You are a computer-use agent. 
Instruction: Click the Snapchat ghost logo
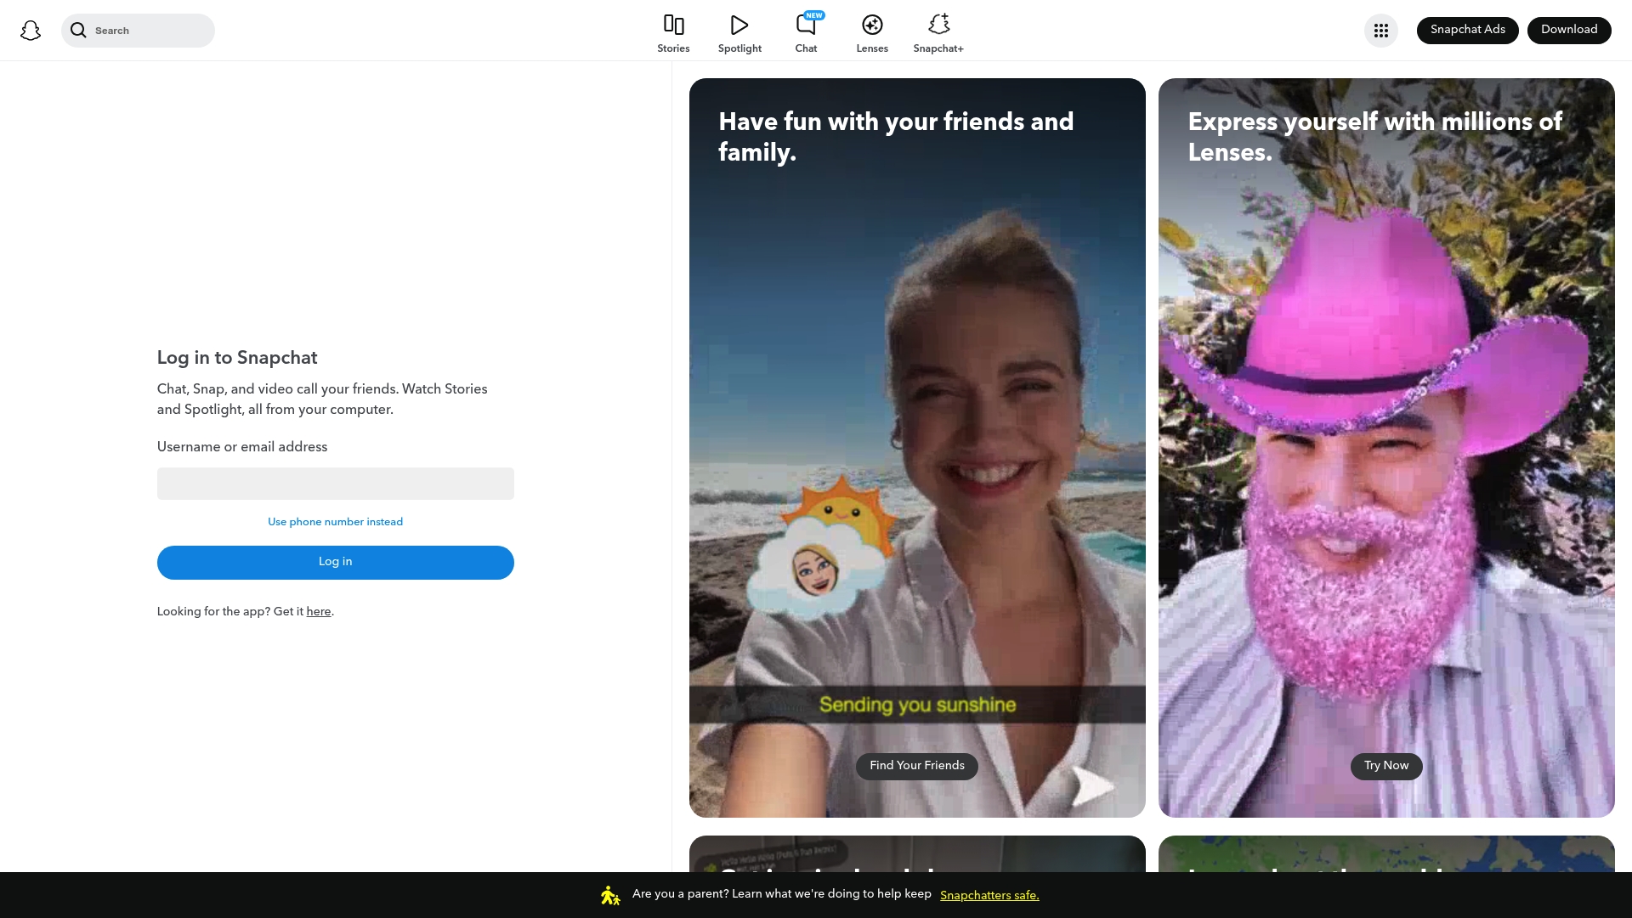tap(31, 30)
